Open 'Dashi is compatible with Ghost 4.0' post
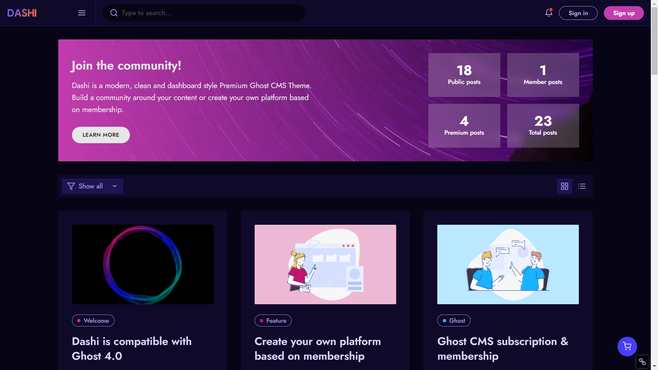The width and height of the screenshot is (658, 370). (x=132, y=348)
